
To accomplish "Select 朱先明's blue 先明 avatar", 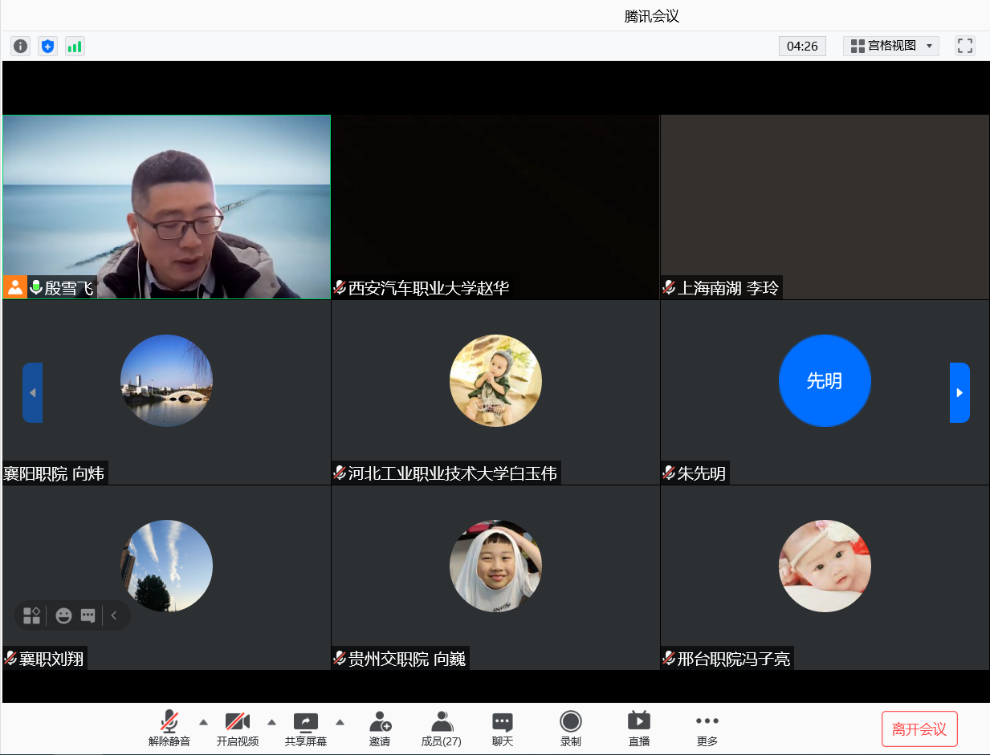I will point(825,380).
